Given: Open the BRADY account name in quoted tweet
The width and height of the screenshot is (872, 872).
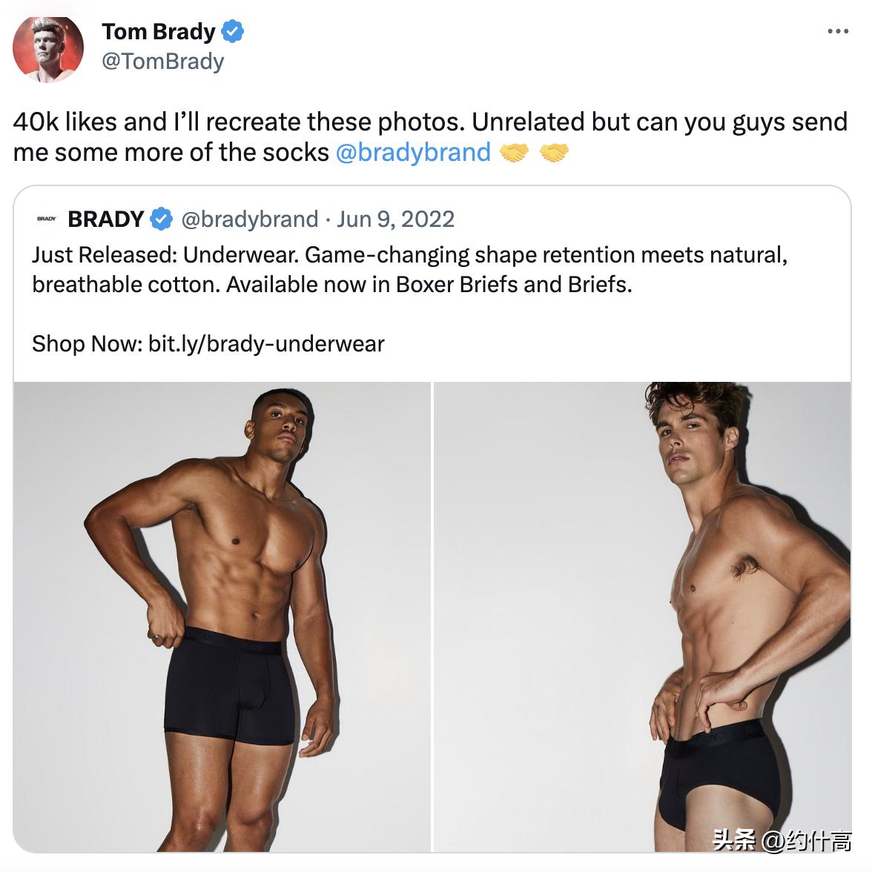Looking at the screenshot, I should pyautogui.click(x=106, y=219).
